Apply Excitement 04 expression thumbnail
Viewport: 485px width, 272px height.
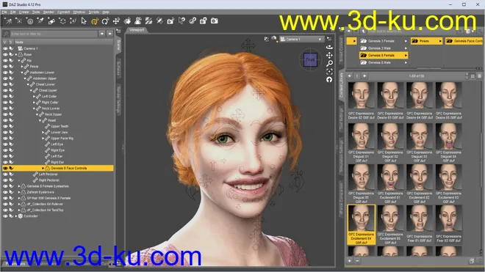click(x=361, y=225)
